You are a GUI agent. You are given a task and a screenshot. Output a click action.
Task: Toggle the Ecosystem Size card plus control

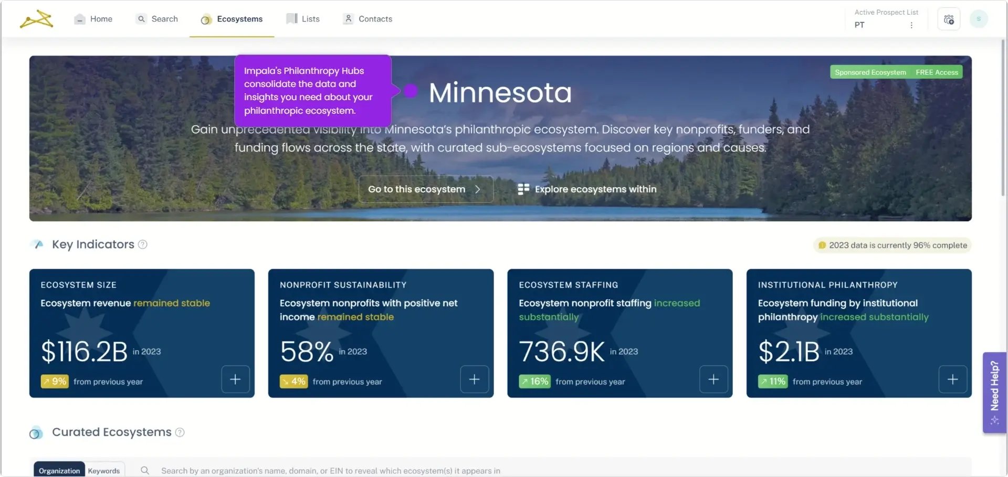[235, 379]
